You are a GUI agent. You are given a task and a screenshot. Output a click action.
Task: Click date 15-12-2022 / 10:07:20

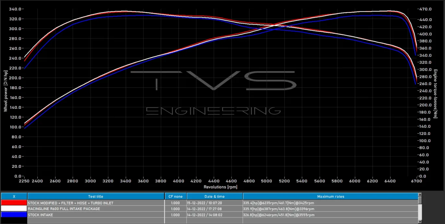205,203
